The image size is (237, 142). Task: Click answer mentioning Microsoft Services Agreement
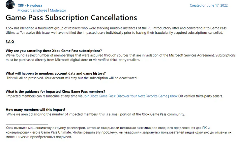(121, 58)
